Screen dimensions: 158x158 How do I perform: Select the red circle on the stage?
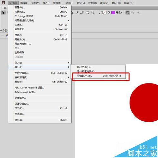coord(144,103)
